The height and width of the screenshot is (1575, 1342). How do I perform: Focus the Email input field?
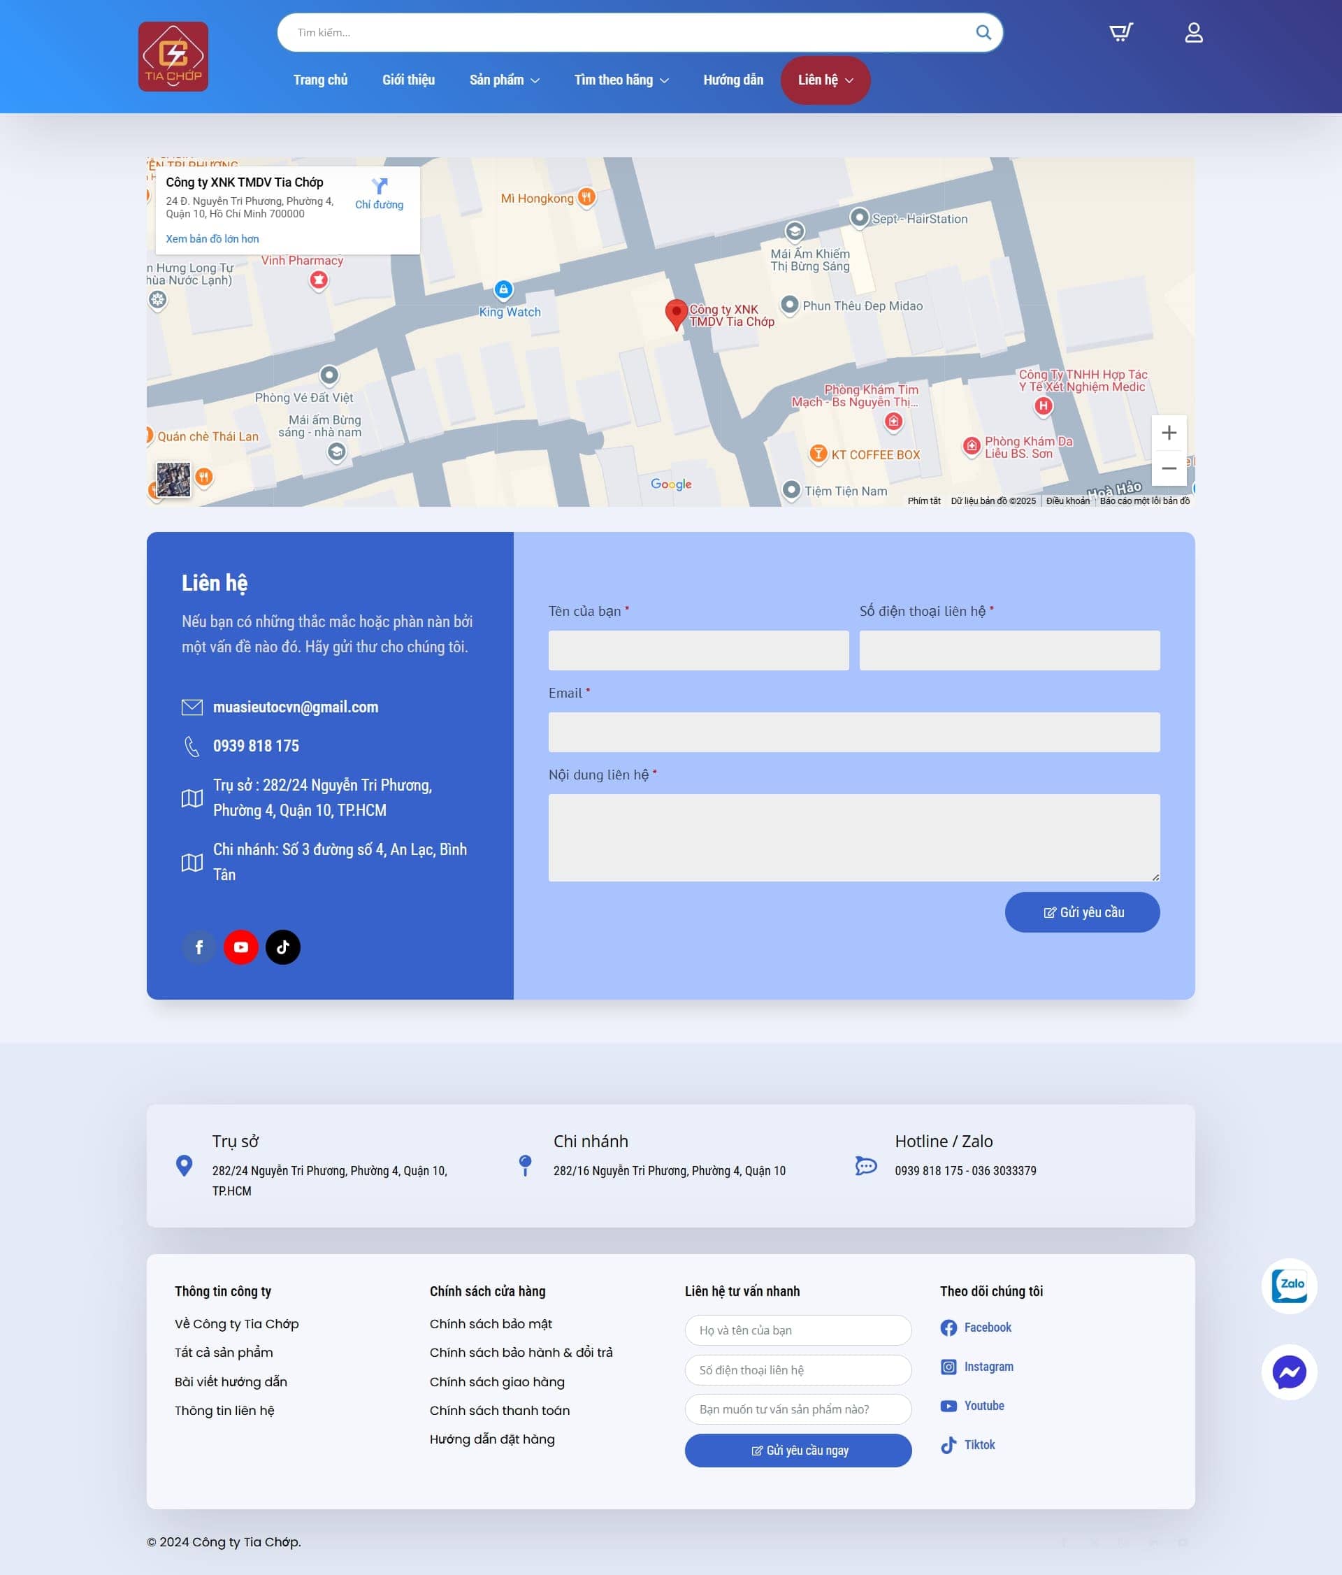tap(853, 732)
